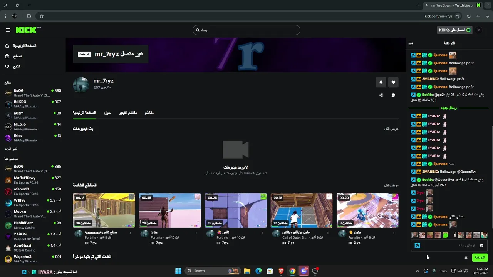Go to Home page in sidebar
Screen dimensions: 493x277
point(21,46)
